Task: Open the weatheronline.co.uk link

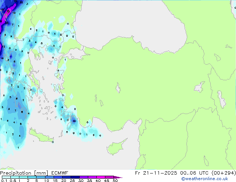Action: pos(205,179)
